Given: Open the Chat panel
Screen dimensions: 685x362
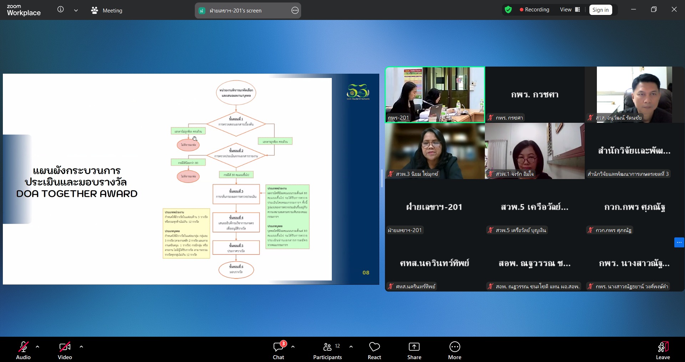Looking at the screenshot, I should [278, 351].
